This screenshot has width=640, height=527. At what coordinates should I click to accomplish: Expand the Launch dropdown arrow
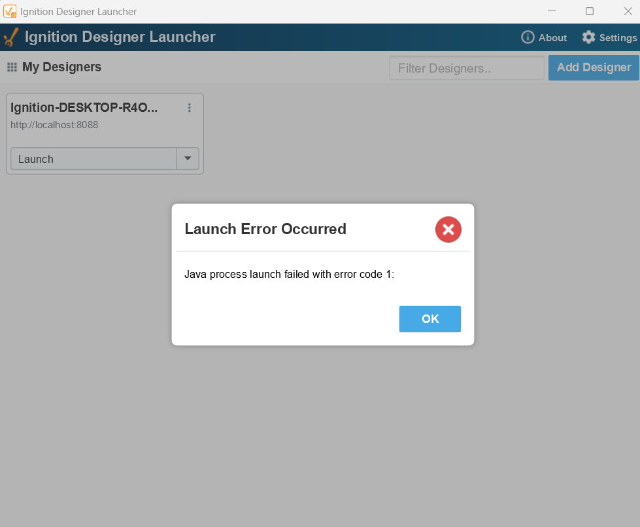point(188,158)
